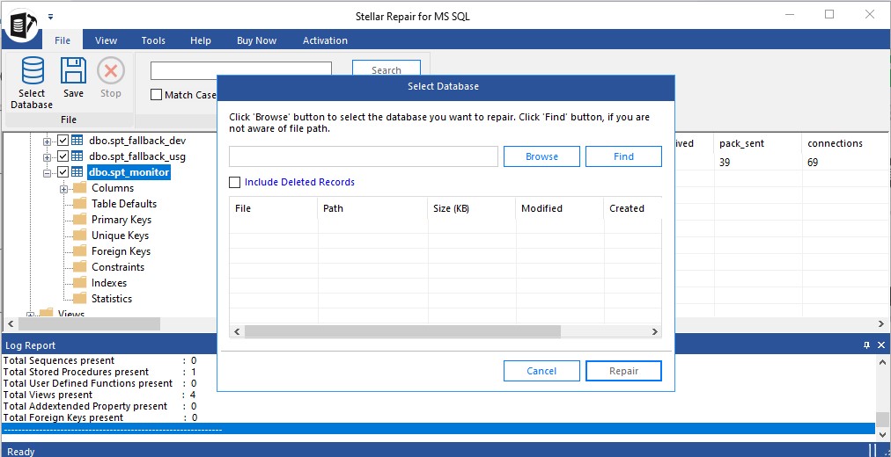Viewport: 891px width, 457px height.
Task: Click the Save floppy disk icon
Action: point(73,71)
